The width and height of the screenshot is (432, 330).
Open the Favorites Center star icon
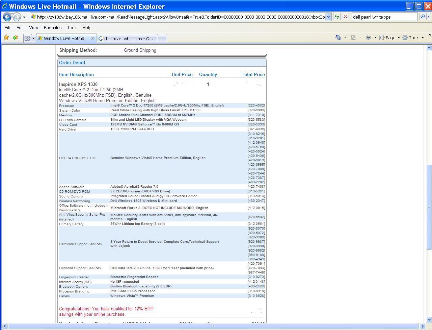6,38
